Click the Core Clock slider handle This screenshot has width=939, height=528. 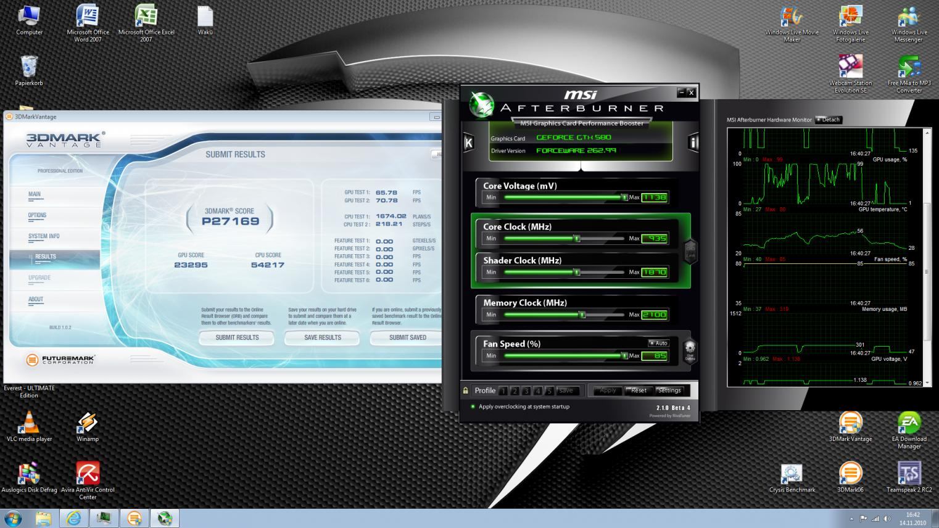[577, 238]
